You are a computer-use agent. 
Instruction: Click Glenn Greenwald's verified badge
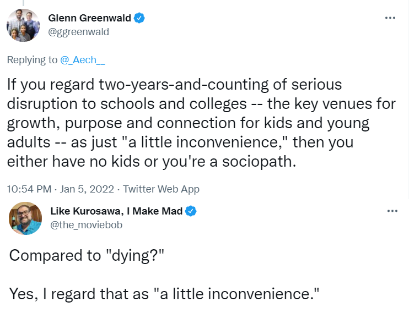[139, 18]
